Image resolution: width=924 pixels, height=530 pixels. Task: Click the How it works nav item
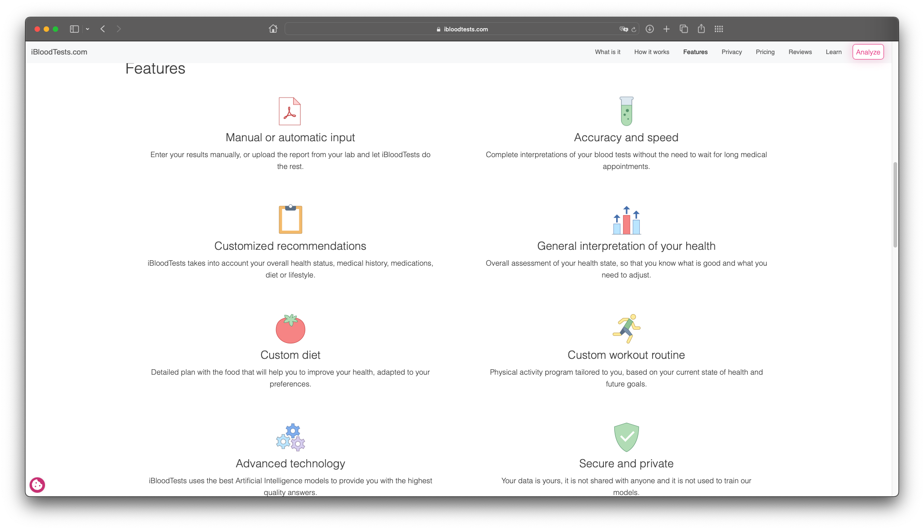651,52
